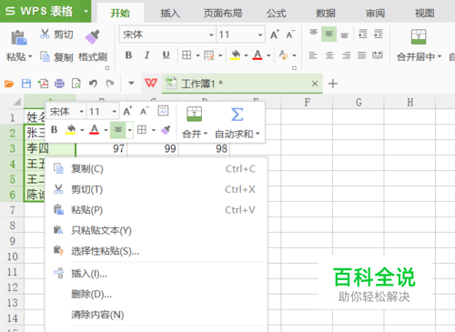Justify text in ribbon
The image size is (455, 332).
[x=361, y=55]
